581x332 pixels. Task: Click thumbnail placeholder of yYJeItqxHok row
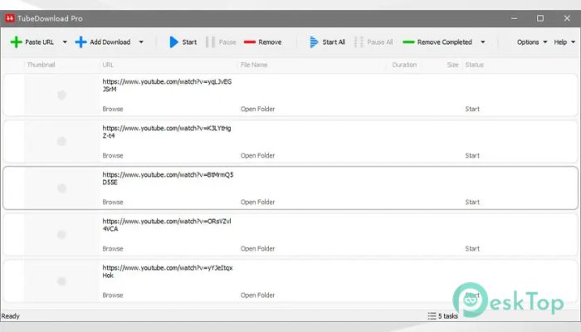tap(61, 281)
